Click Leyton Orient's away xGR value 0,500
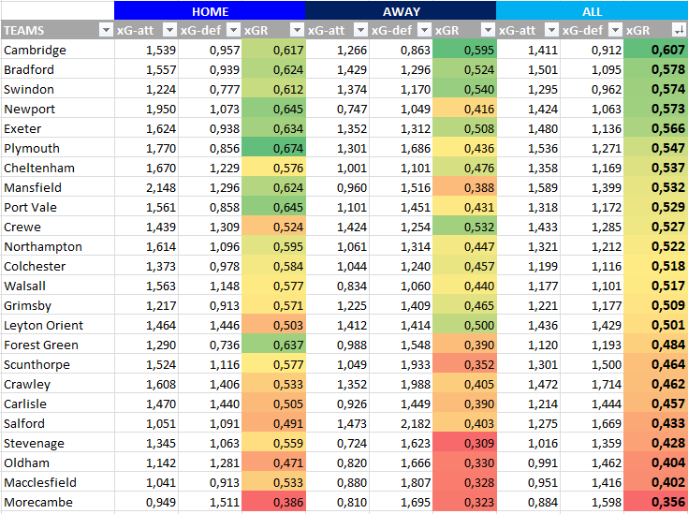This screenshot has width=688, height=514. point(464,325)
